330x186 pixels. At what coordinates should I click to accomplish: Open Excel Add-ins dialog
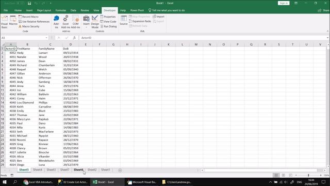[65, 22]
